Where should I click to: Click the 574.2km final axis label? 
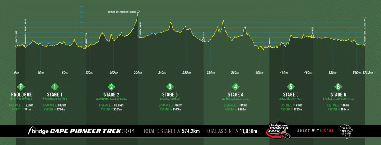click(x=367, y=72)
